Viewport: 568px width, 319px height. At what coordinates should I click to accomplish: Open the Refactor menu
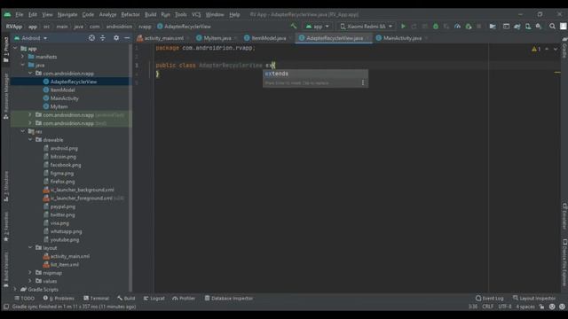[130, 14]
